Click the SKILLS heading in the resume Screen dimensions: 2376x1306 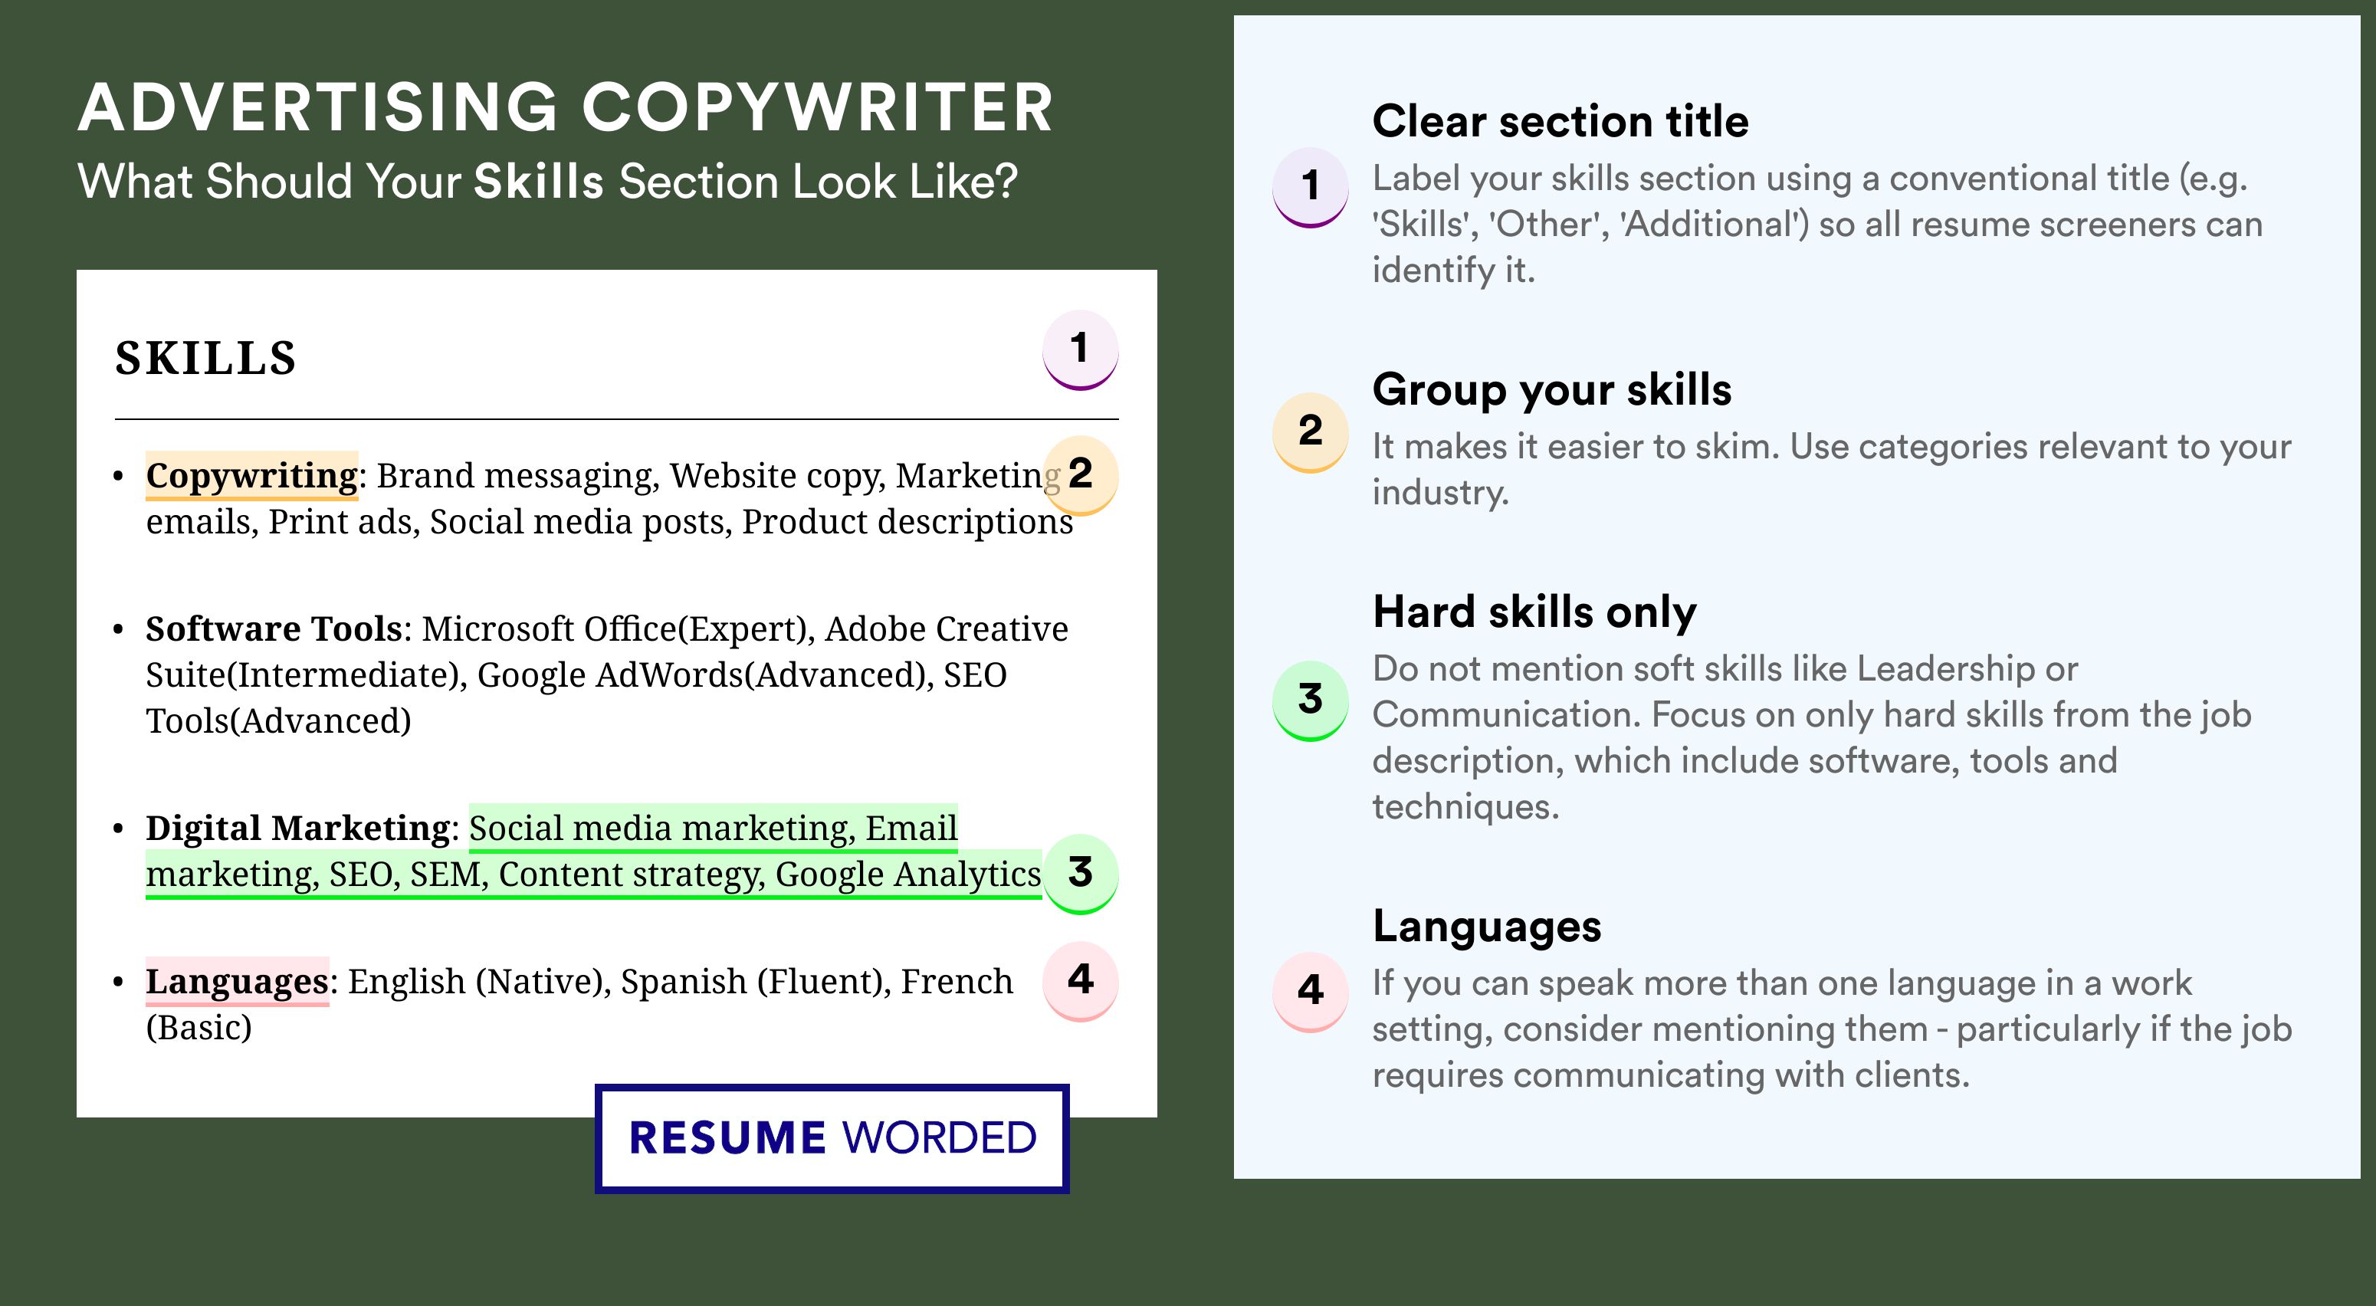pyautogui.click(x=205, y=358)
